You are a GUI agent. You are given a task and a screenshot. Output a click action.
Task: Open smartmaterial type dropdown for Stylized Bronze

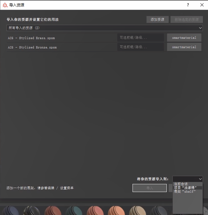[x=184, y=47]
